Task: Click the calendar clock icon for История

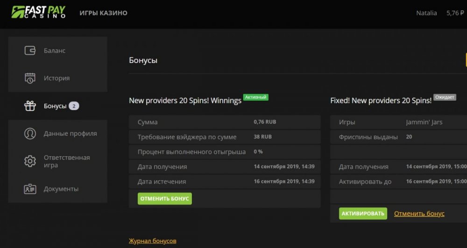Action: click(30, 78)
